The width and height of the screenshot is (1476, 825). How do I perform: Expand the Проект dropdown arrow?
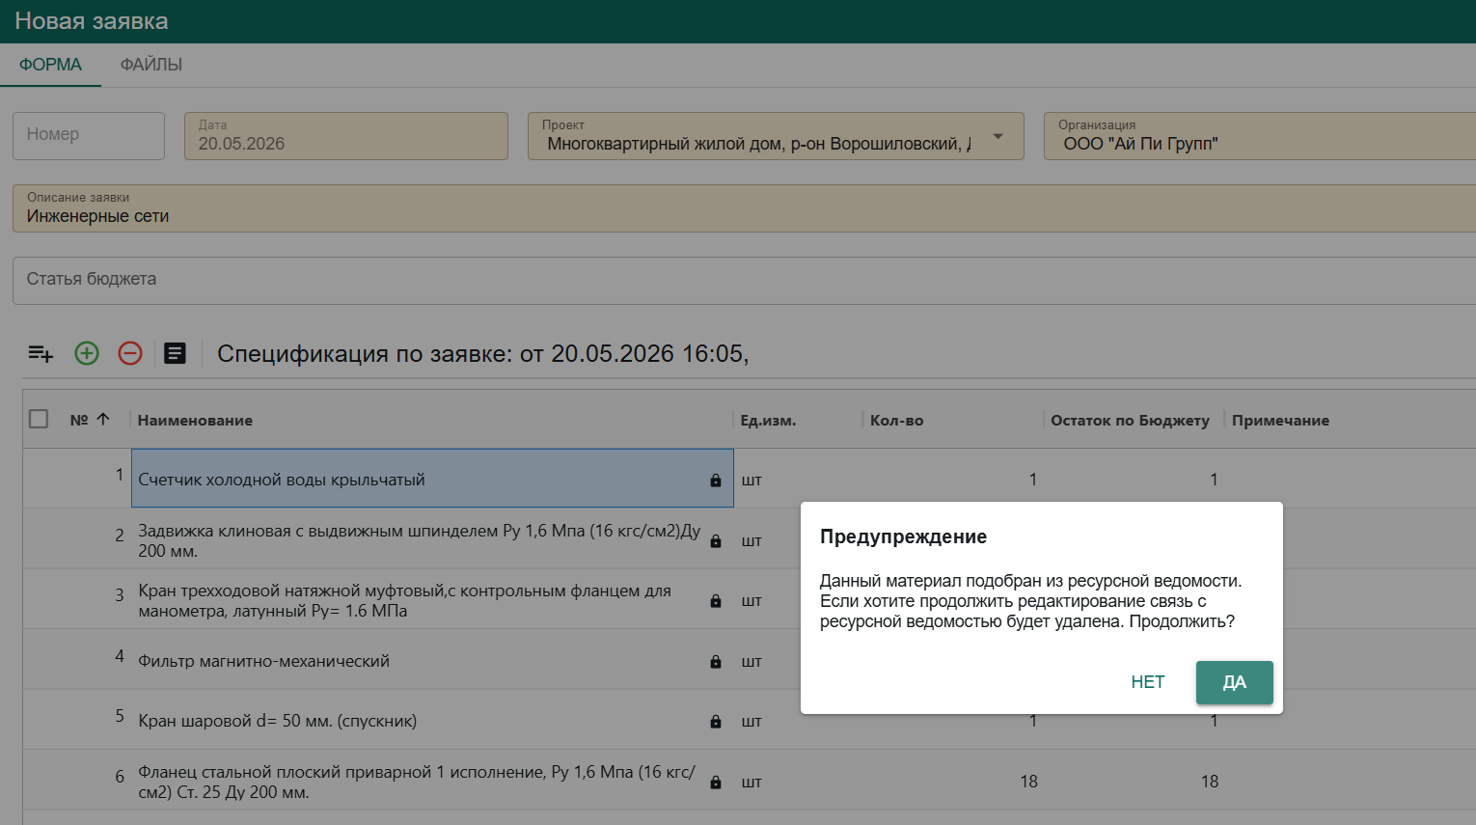(x=998, y=136)
